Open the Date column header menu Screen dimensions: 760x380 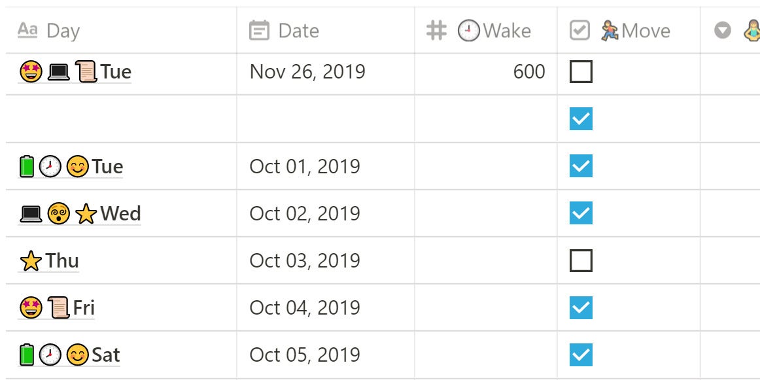(326, 31)
